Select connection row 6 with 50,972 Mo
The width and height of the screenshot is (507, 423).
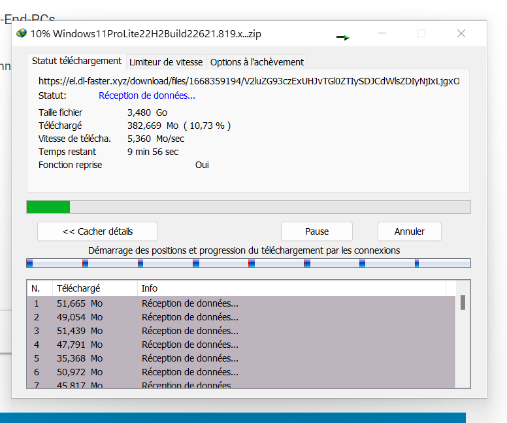click(x=241, y=372)
